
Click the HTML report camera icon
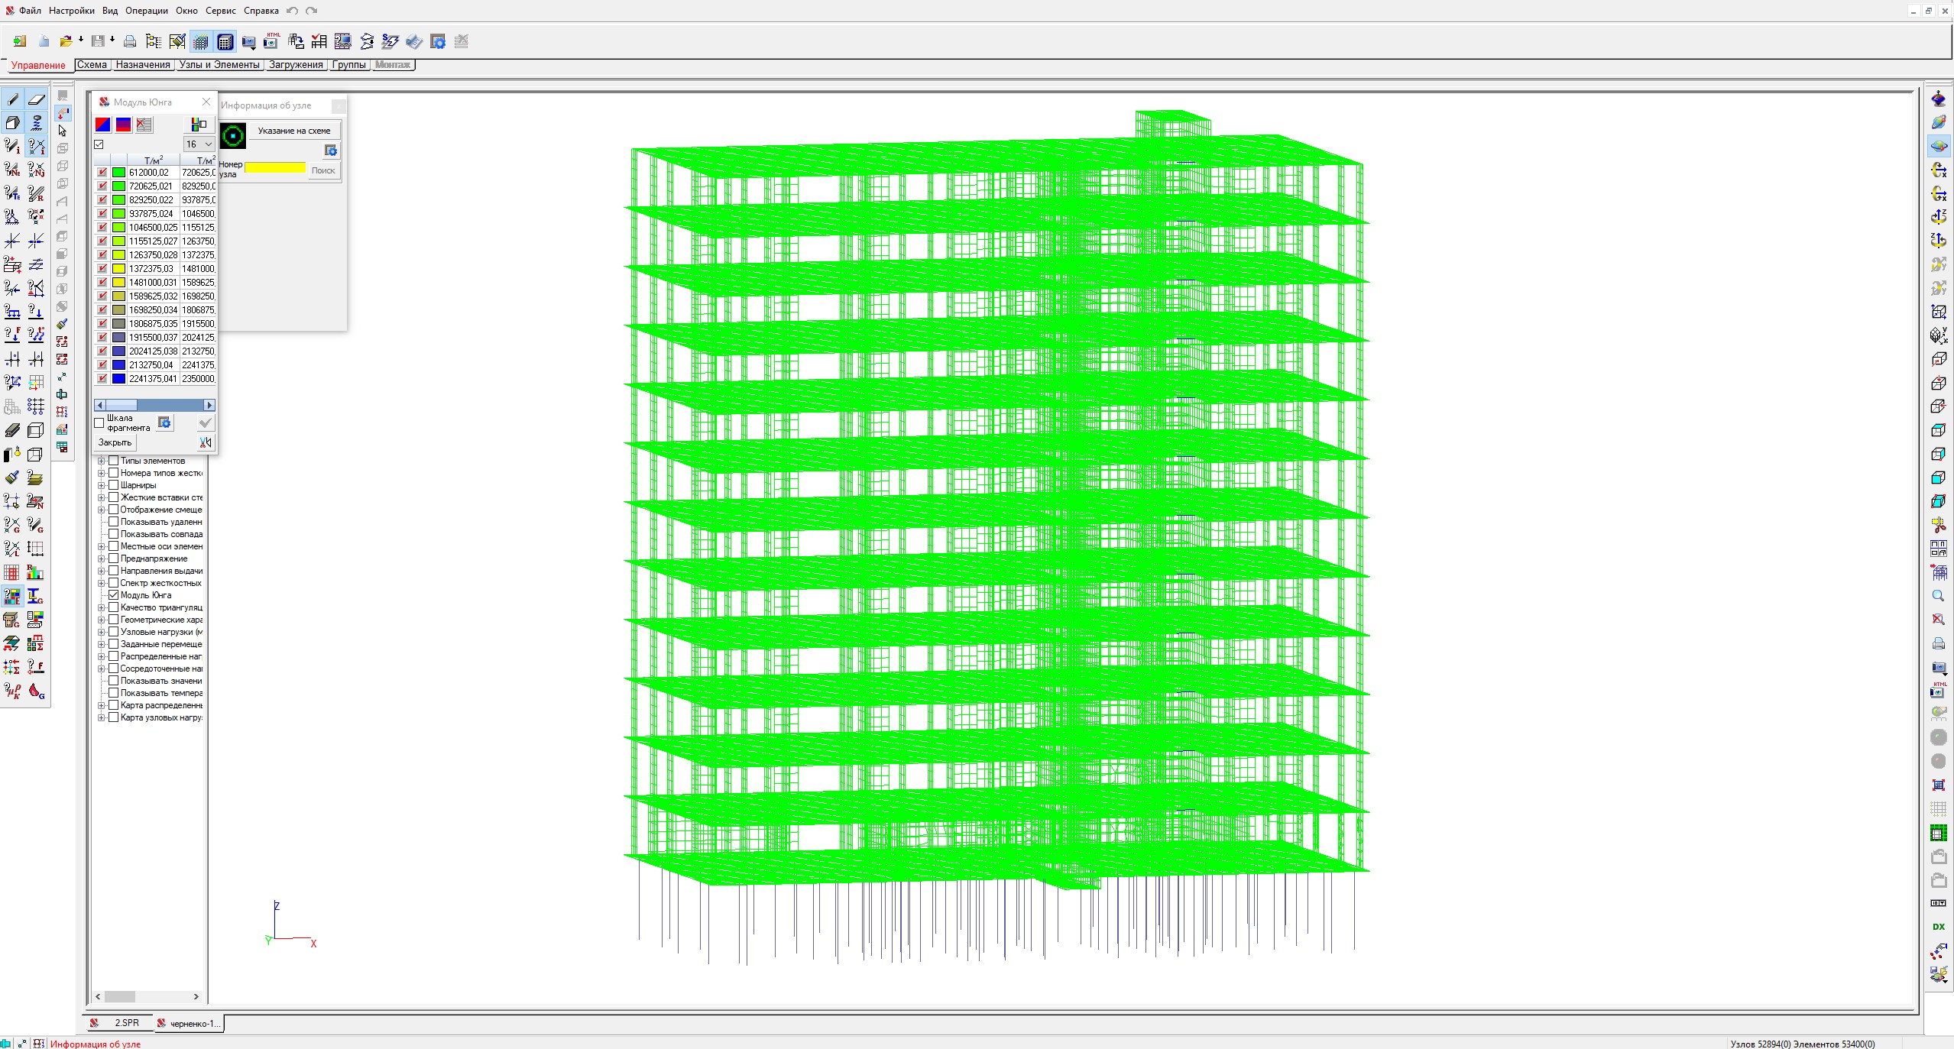coord(272,42)
